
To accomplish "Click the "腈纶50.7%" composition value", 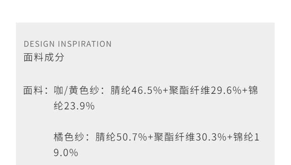I will click(120, 137).
